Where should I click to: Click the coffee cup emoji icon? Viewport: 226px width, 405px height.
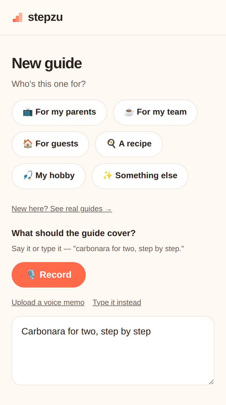pos(129,112)
